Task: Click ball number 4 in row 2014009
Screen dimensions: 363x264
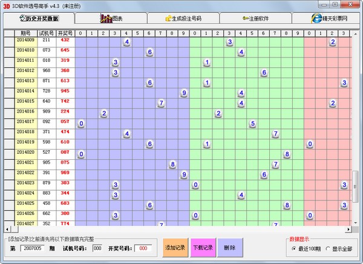Action: point(127,42)
